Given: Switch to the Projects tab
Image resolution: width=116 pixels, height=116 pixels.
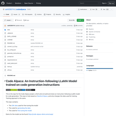Looking at the screenshot, I should pos(48,15).
